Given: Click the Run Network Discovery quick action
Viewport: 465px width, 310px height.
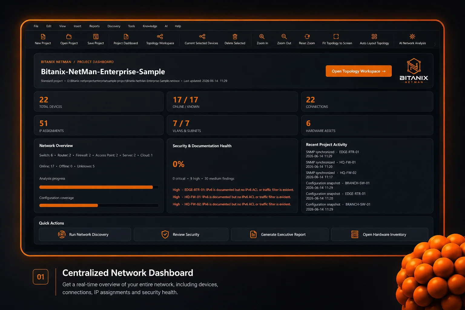Looking at the screenshot, I should (x=85, y=235).
